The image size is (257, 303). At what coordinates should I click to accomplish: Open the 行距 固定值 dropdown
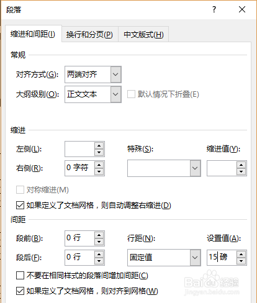(195, 258)
